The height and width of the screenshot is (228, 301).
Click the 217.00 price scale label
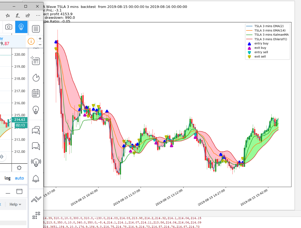20,91
